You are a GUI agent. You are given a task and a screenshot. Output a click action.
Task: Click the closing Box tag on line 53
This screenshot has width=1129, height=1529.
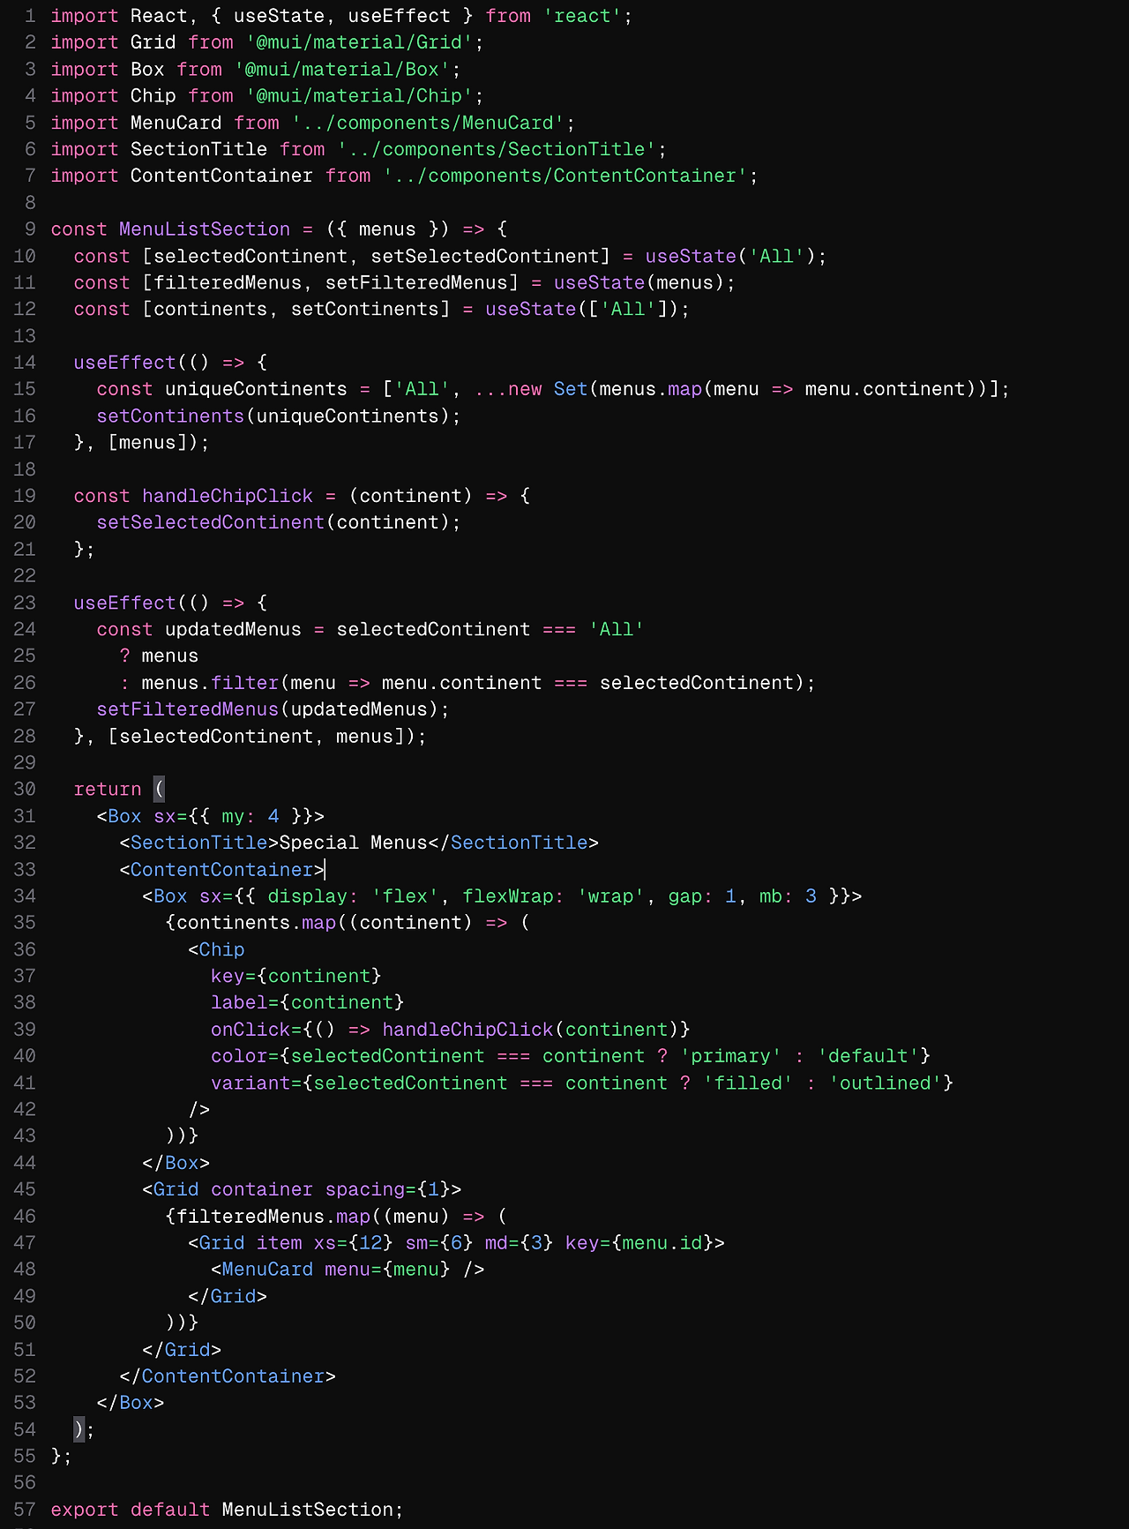tap(131, 1403)
